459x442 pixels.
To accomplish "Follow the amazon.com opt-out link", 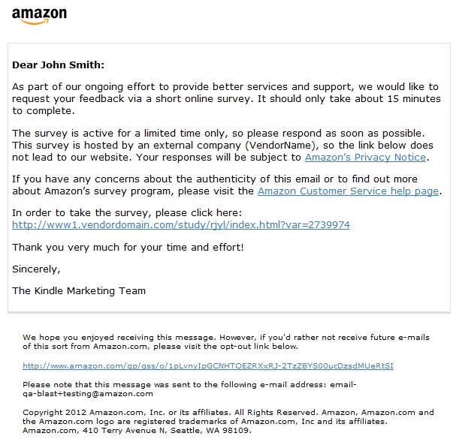I will click(208, 366).
